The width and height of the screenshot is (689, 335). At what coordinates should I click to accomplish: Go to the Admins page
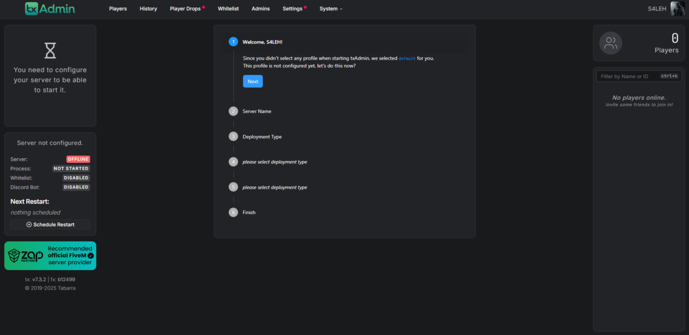point(260,9)
